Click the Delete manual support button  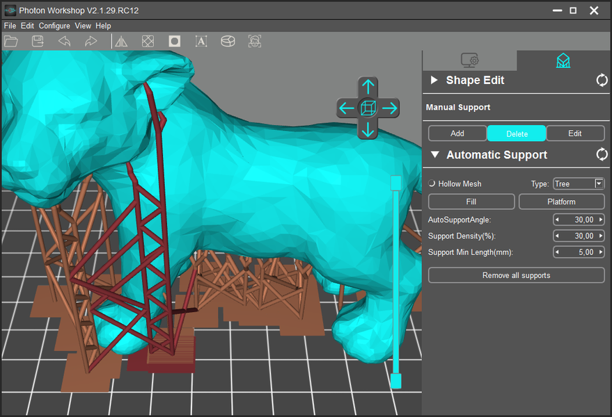[x=517, y=133]
